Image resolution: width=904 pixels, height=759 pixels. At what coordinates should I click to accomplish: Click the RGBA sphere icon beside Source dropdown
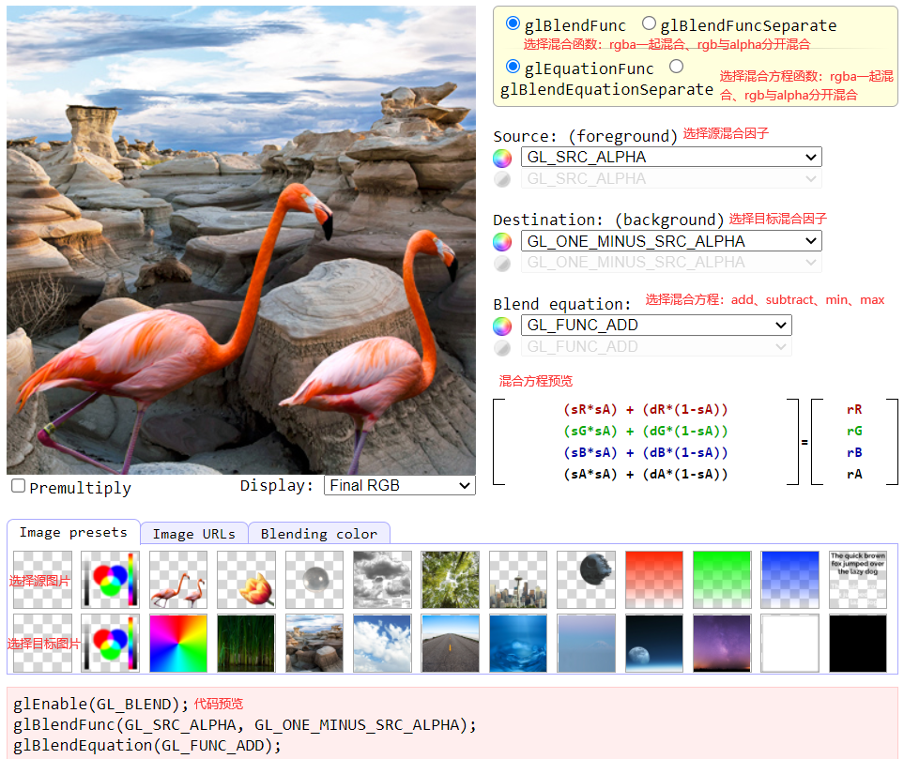[502, 157]
